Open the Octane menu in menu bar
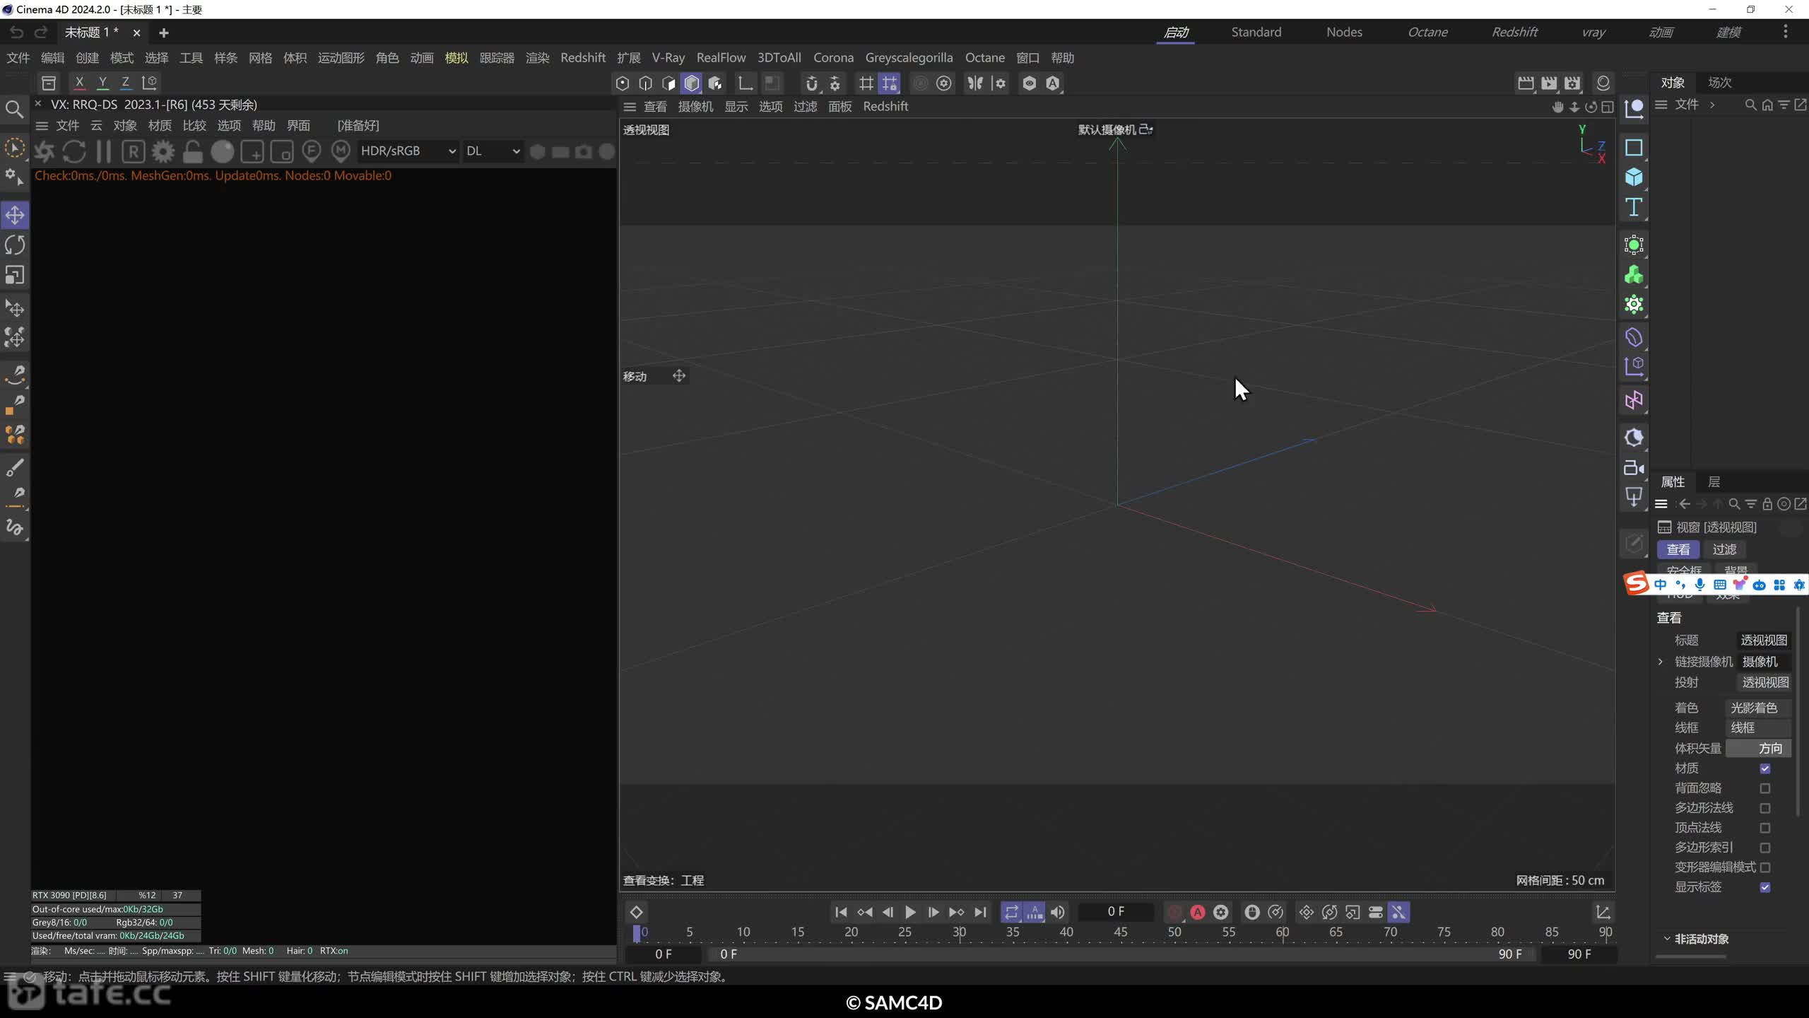This screenshot has width=1809, height=1018. click(x=985, y=58)
